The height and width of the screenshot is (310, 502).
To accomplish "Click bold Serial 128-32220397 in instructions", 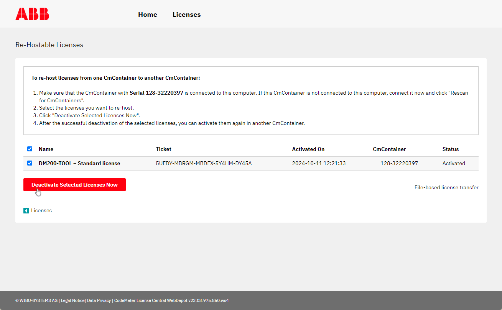I will 156,93.
